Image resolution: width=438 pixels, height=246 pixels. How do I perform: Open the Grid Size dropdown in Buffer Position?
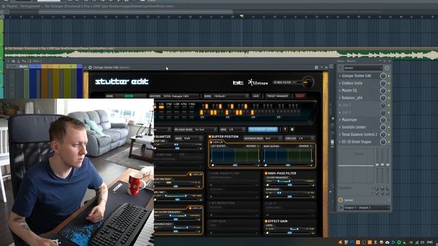[300, 138]
